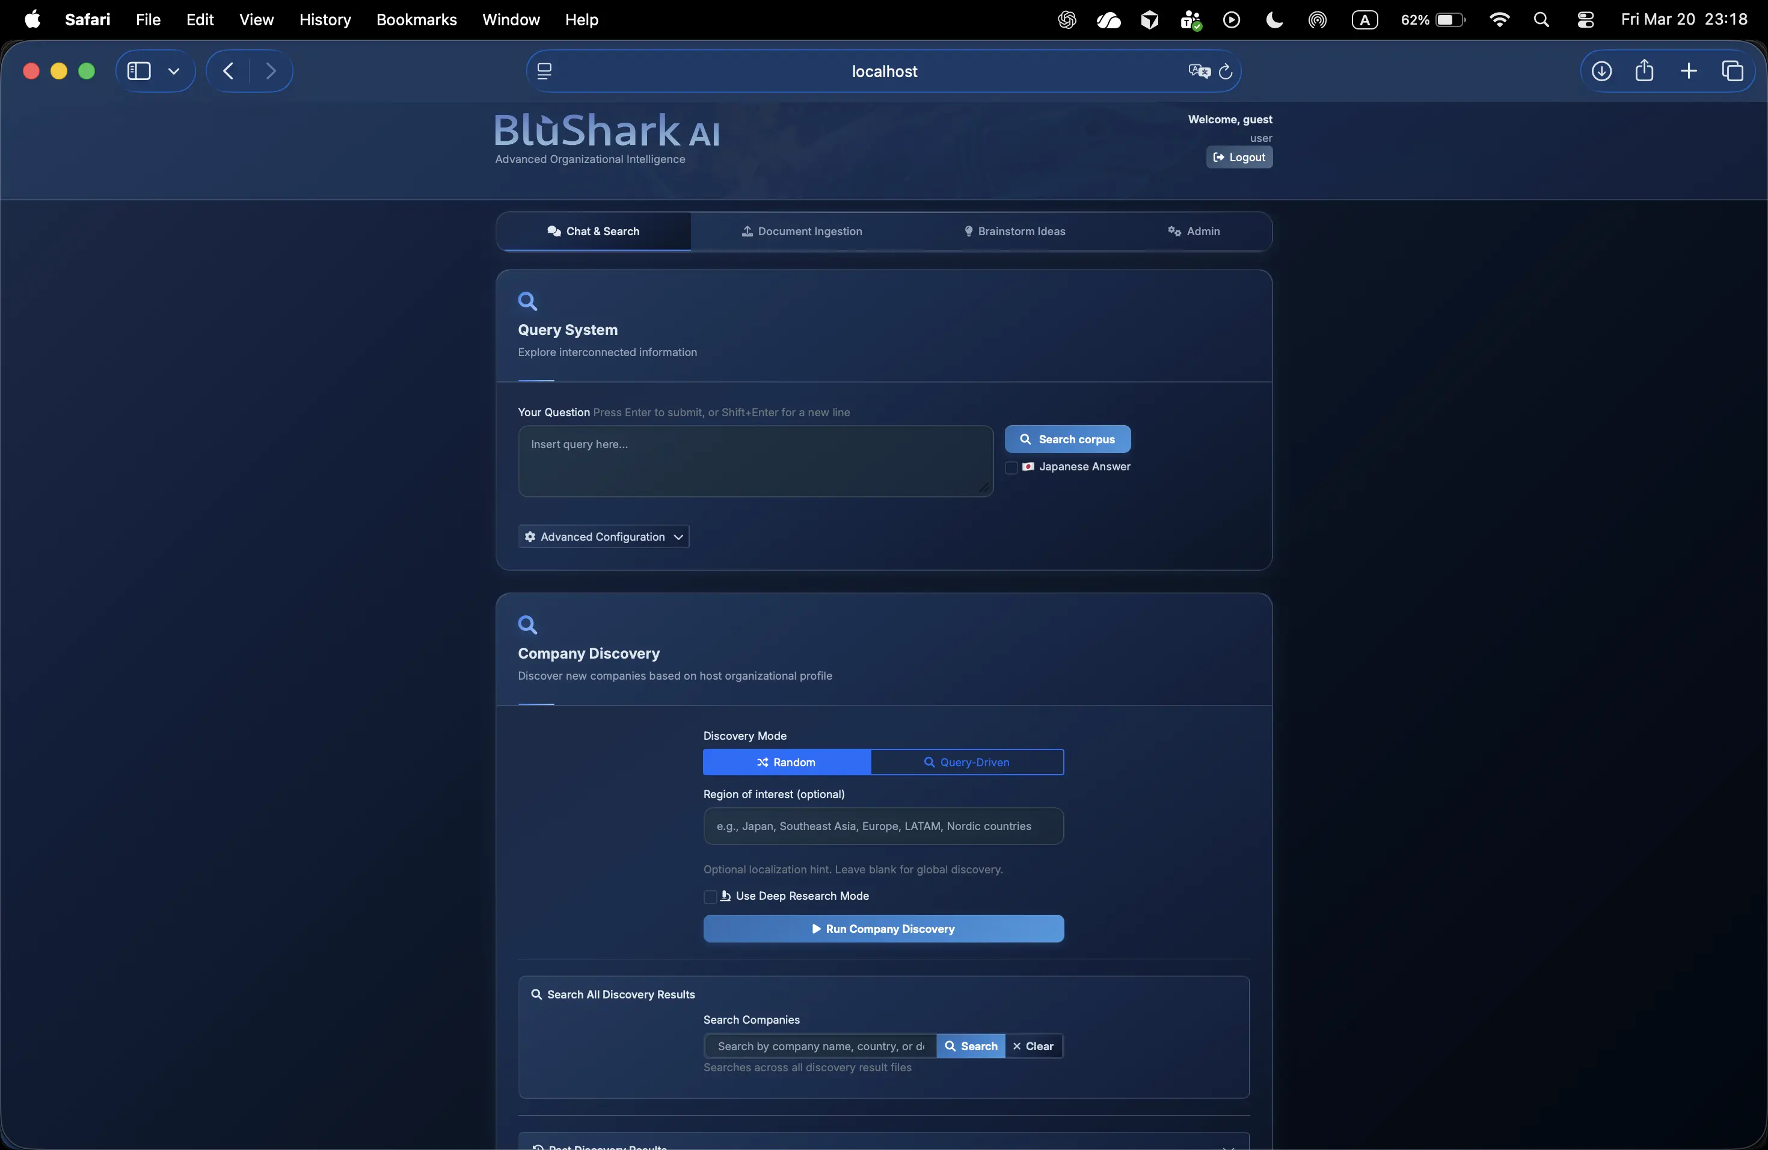The image size is (1768, 1150).
Task: Open the tab group dropdown beside sidebar button
Action: pyautogui.click(x=174, y=70)
